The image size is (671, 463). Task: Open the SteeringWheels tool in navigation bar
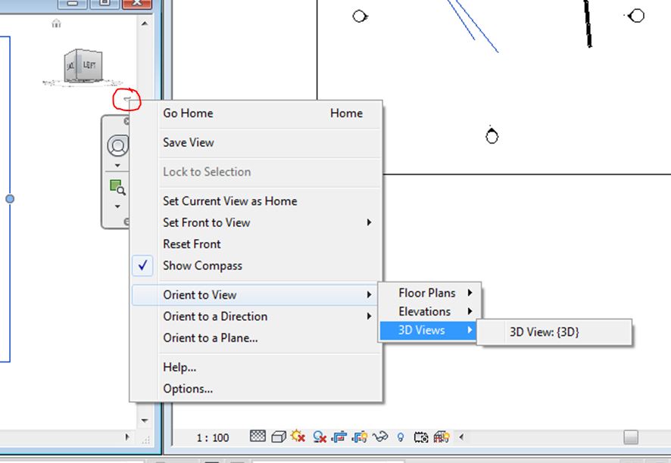117,146
